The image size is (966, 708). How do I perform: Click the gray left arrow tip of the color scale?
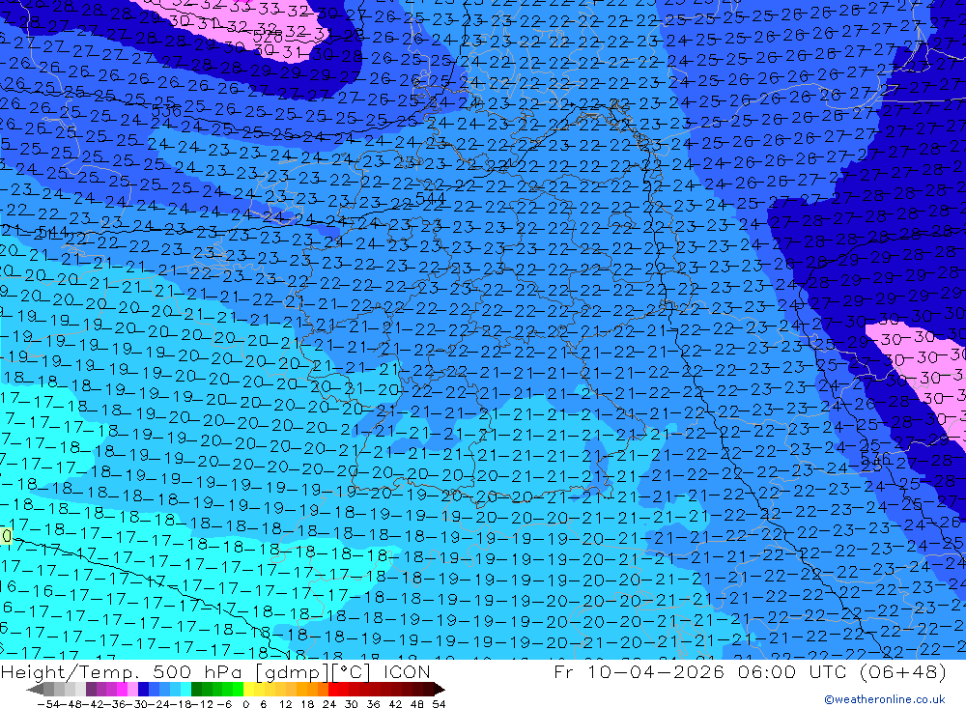[x=35, y=690]
